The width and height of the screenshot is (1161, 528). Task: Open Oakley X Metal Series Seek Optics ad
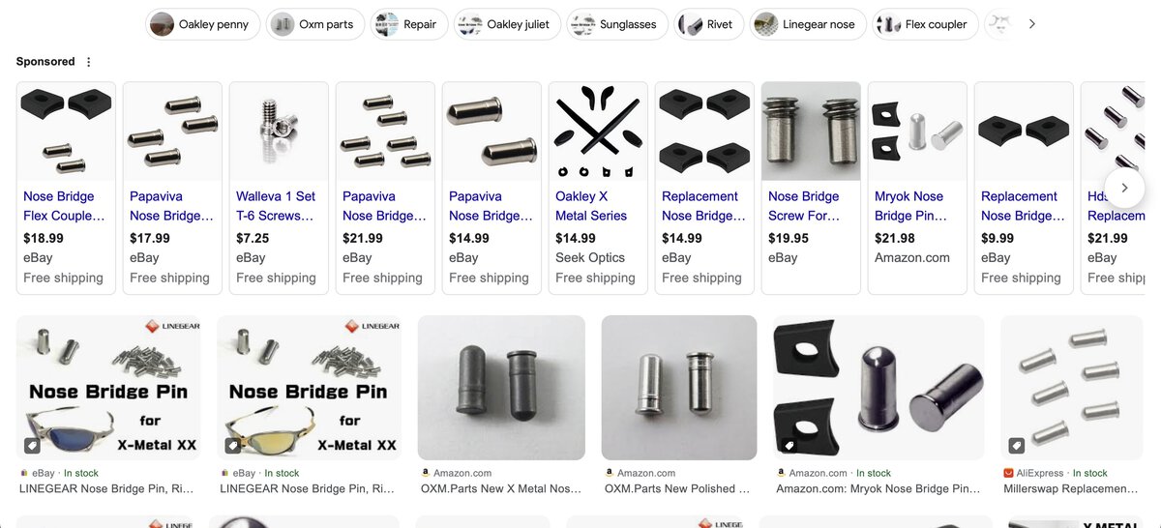(598, 188)
